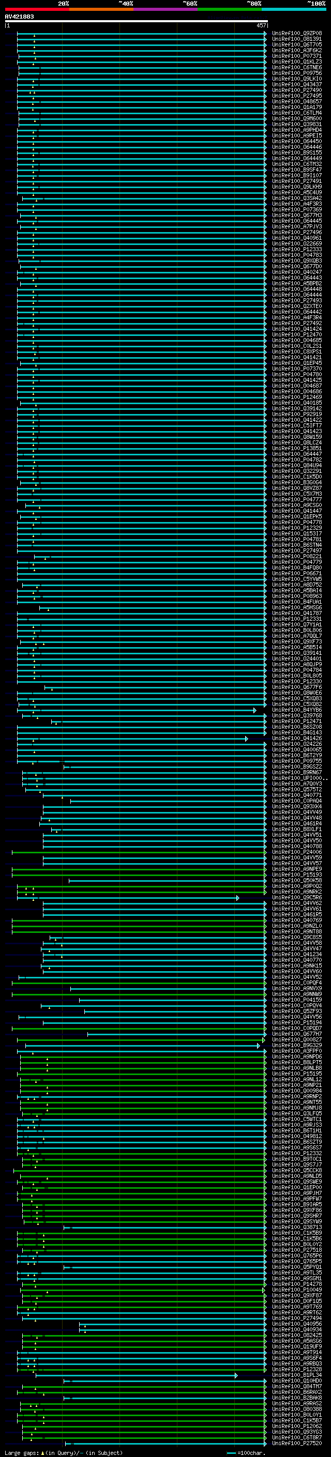
Task: Select hit UniRef100_C5XQ82
Action: (296, 704)
